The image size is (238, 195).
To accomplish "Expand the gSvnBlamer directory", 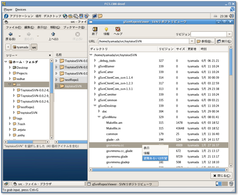I will (x=95, y=66).
